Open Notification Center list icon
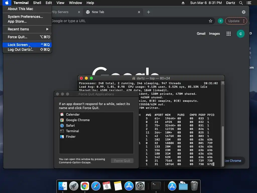This screenshot has height=193, width=257. coord(249,3)
